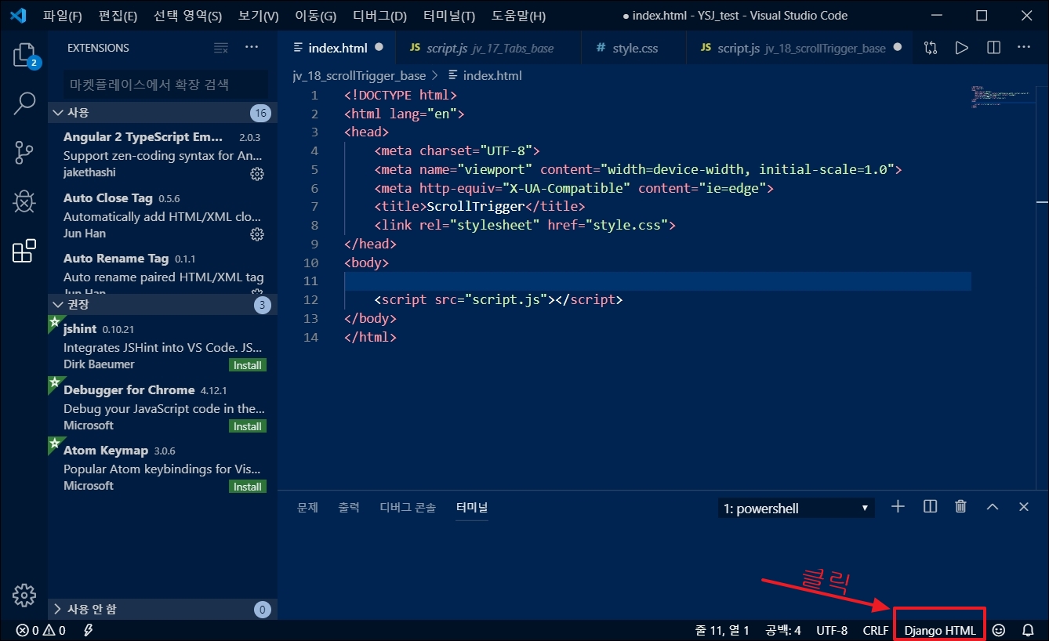Screen dimensions: 1049x641
Task: Open the 선택 영역(S) menu
Action: tap(187, 16)
